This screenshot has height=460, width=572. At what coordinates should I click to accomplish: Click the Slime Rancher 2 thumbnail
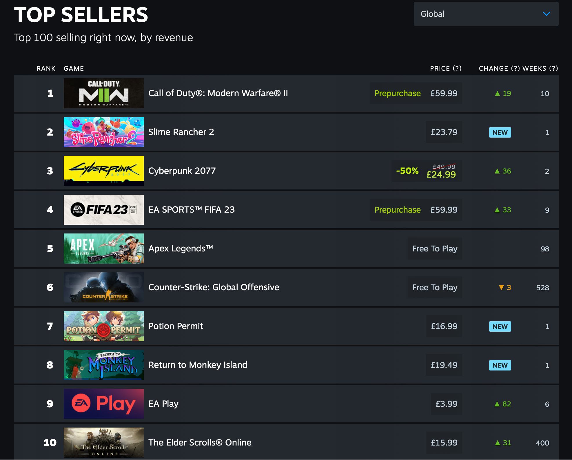pyautogui.click(x=103, y=132)
